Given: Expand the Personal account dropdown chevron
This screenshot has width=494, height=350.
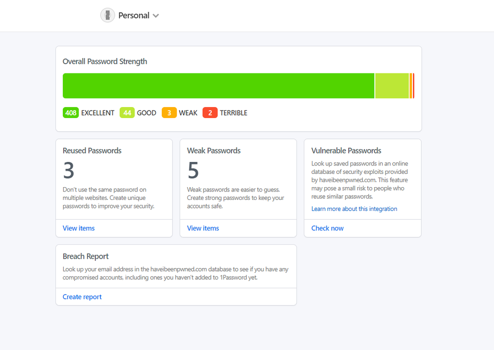Looking at the screenshot, I should pyautogui.click(x=156, y=16).
